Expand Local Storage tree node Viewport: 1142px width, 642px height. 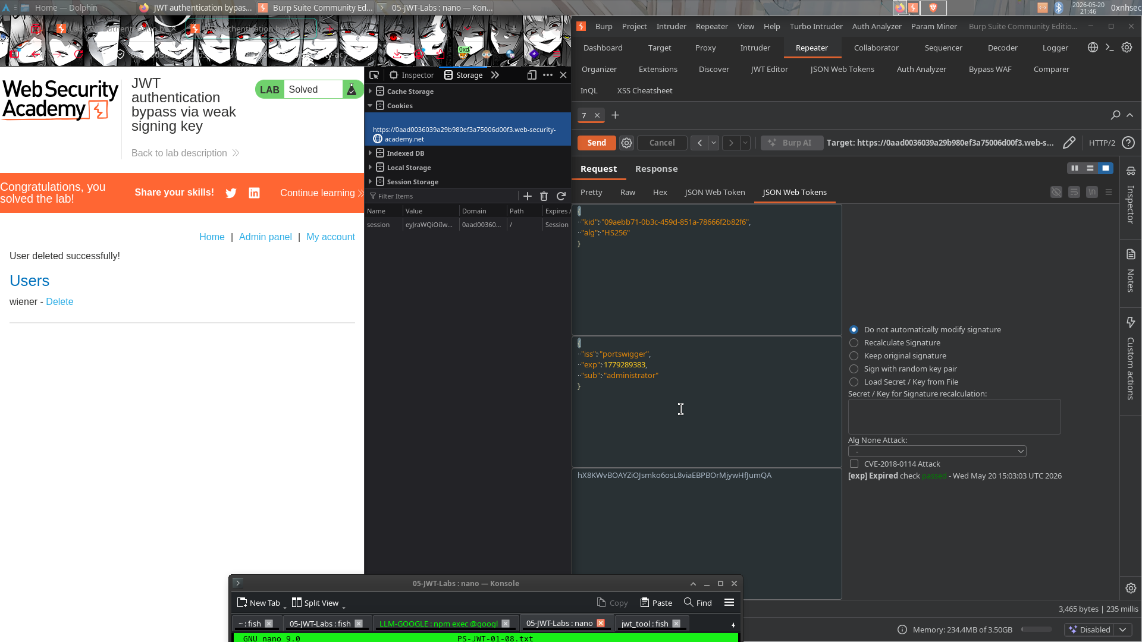[370, 167]
